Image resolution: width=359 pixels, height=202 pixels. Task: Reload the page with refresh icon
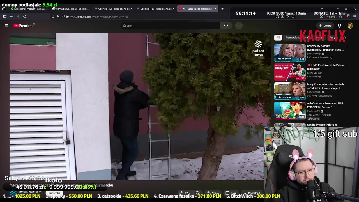point(25,17)
